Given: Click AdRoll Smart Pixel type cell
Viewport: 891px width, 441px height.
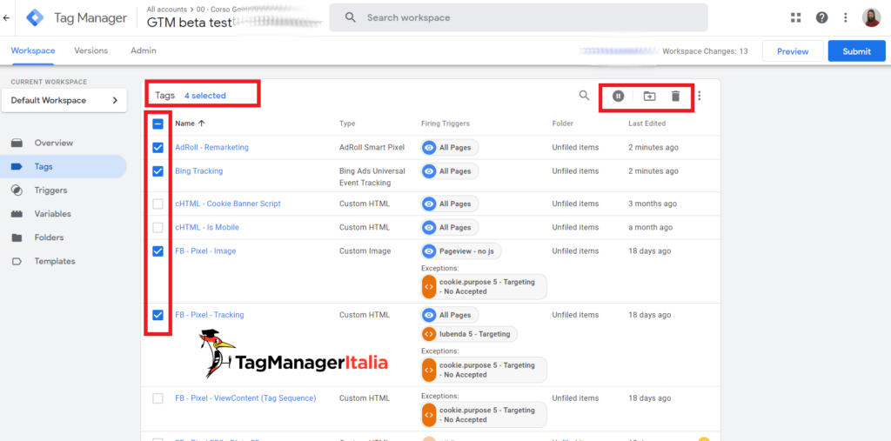Looking at the screenshot, I should tap(372, 147).
